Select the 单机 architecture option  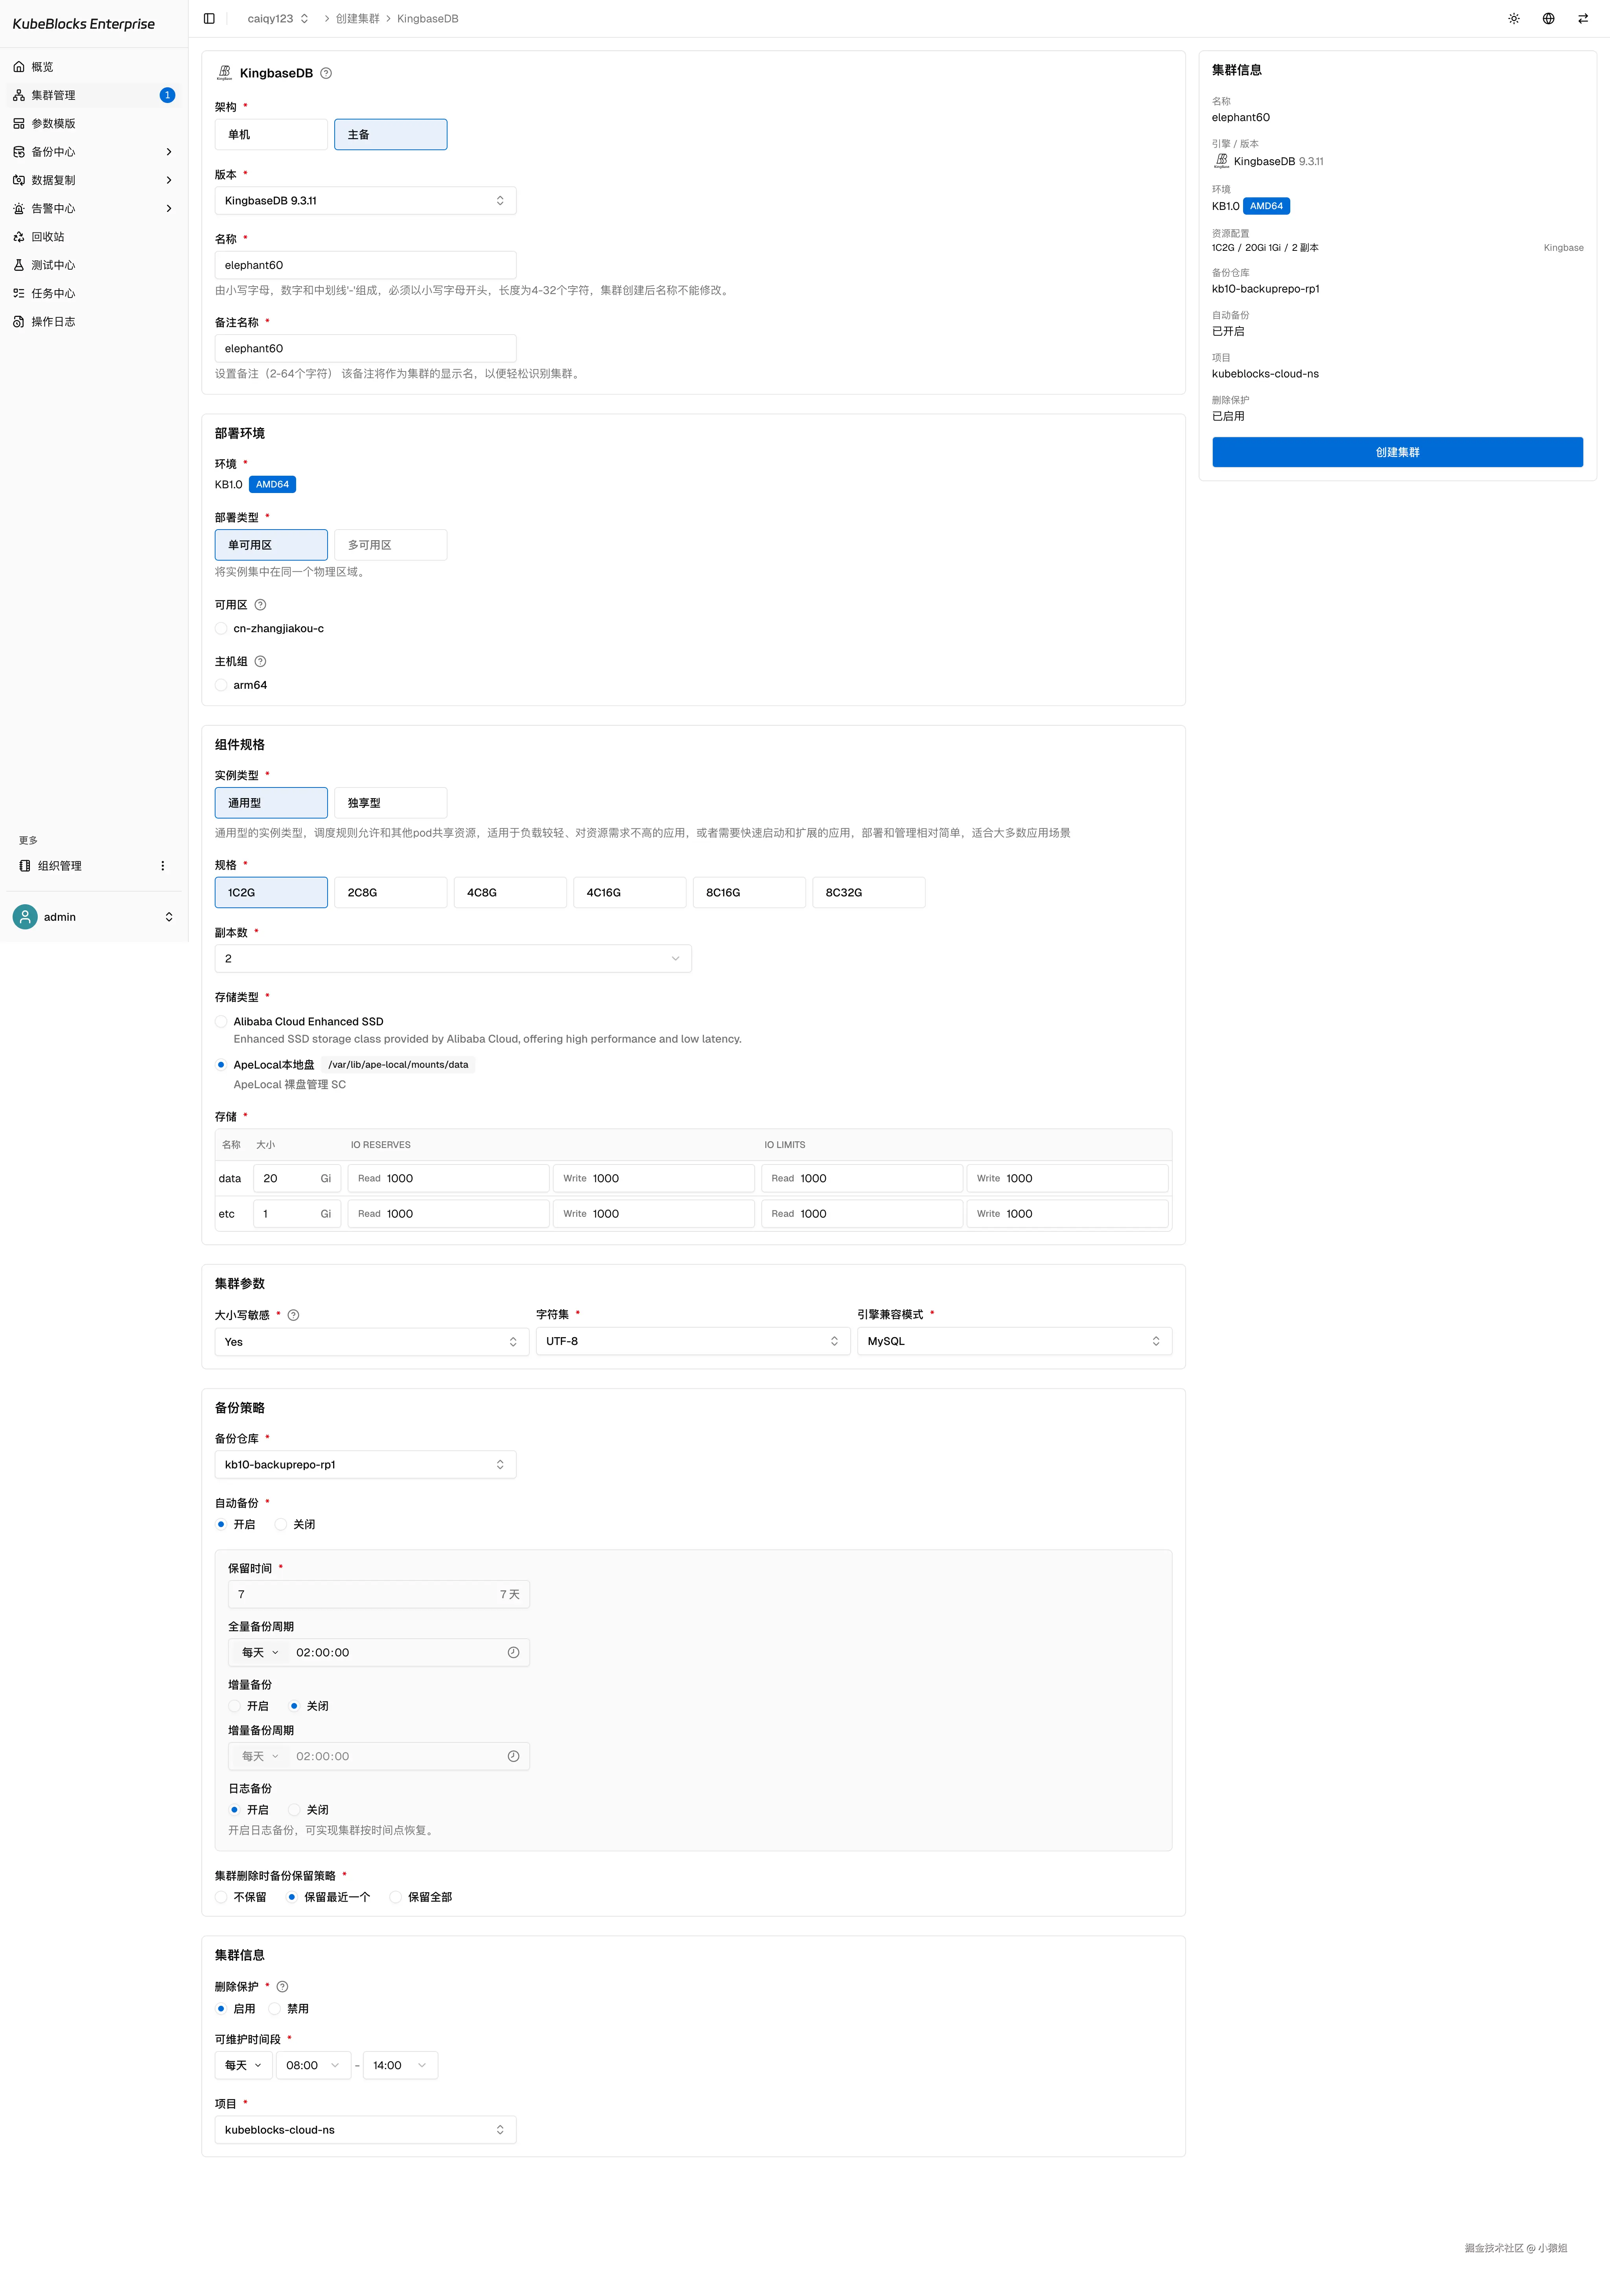(x=271, y=134)
